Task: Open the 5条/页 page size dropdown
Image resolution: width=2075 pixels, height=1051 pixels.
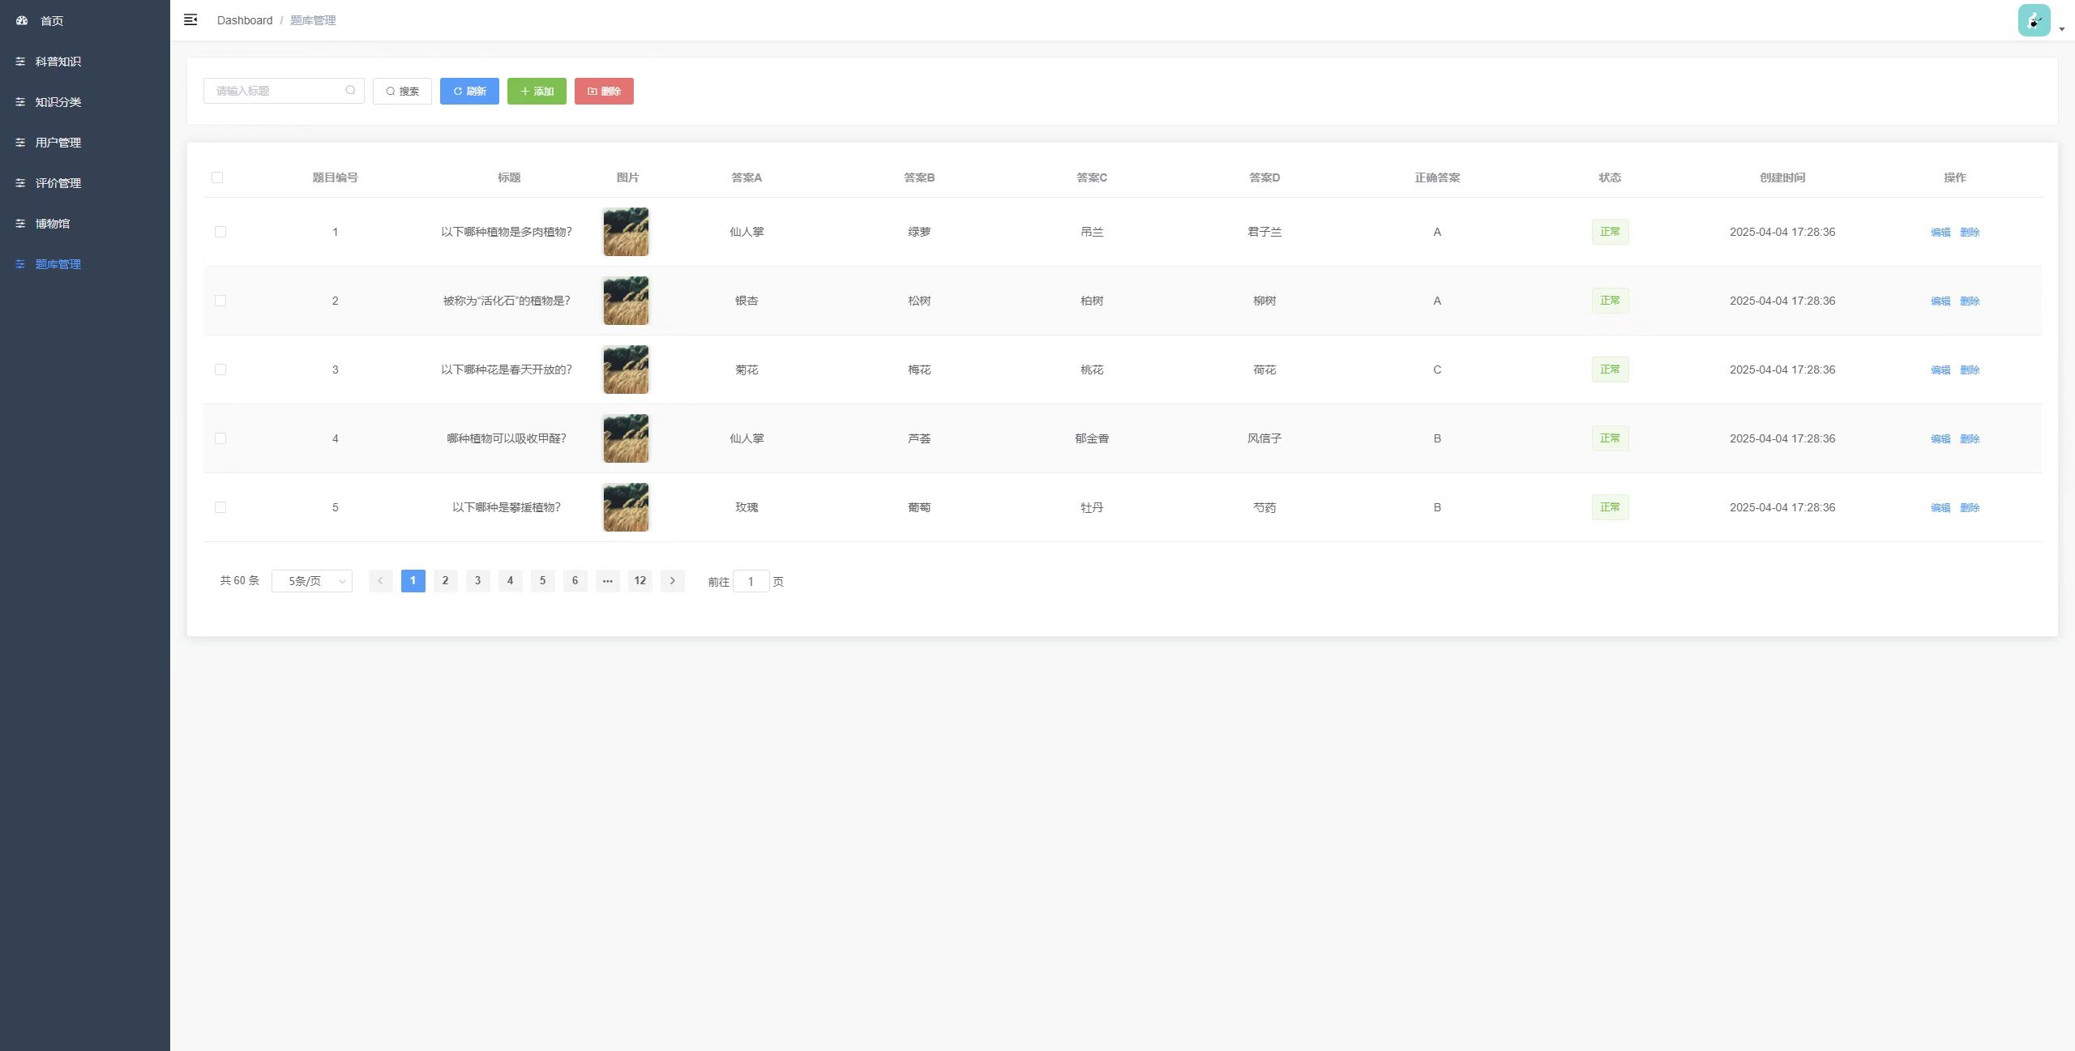Action: (x=312, y=581)
